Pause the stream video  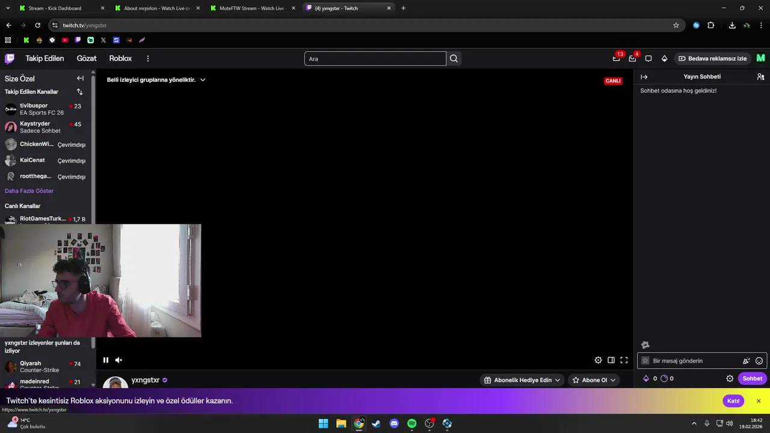pyautogui.click(x=106, y=360)
